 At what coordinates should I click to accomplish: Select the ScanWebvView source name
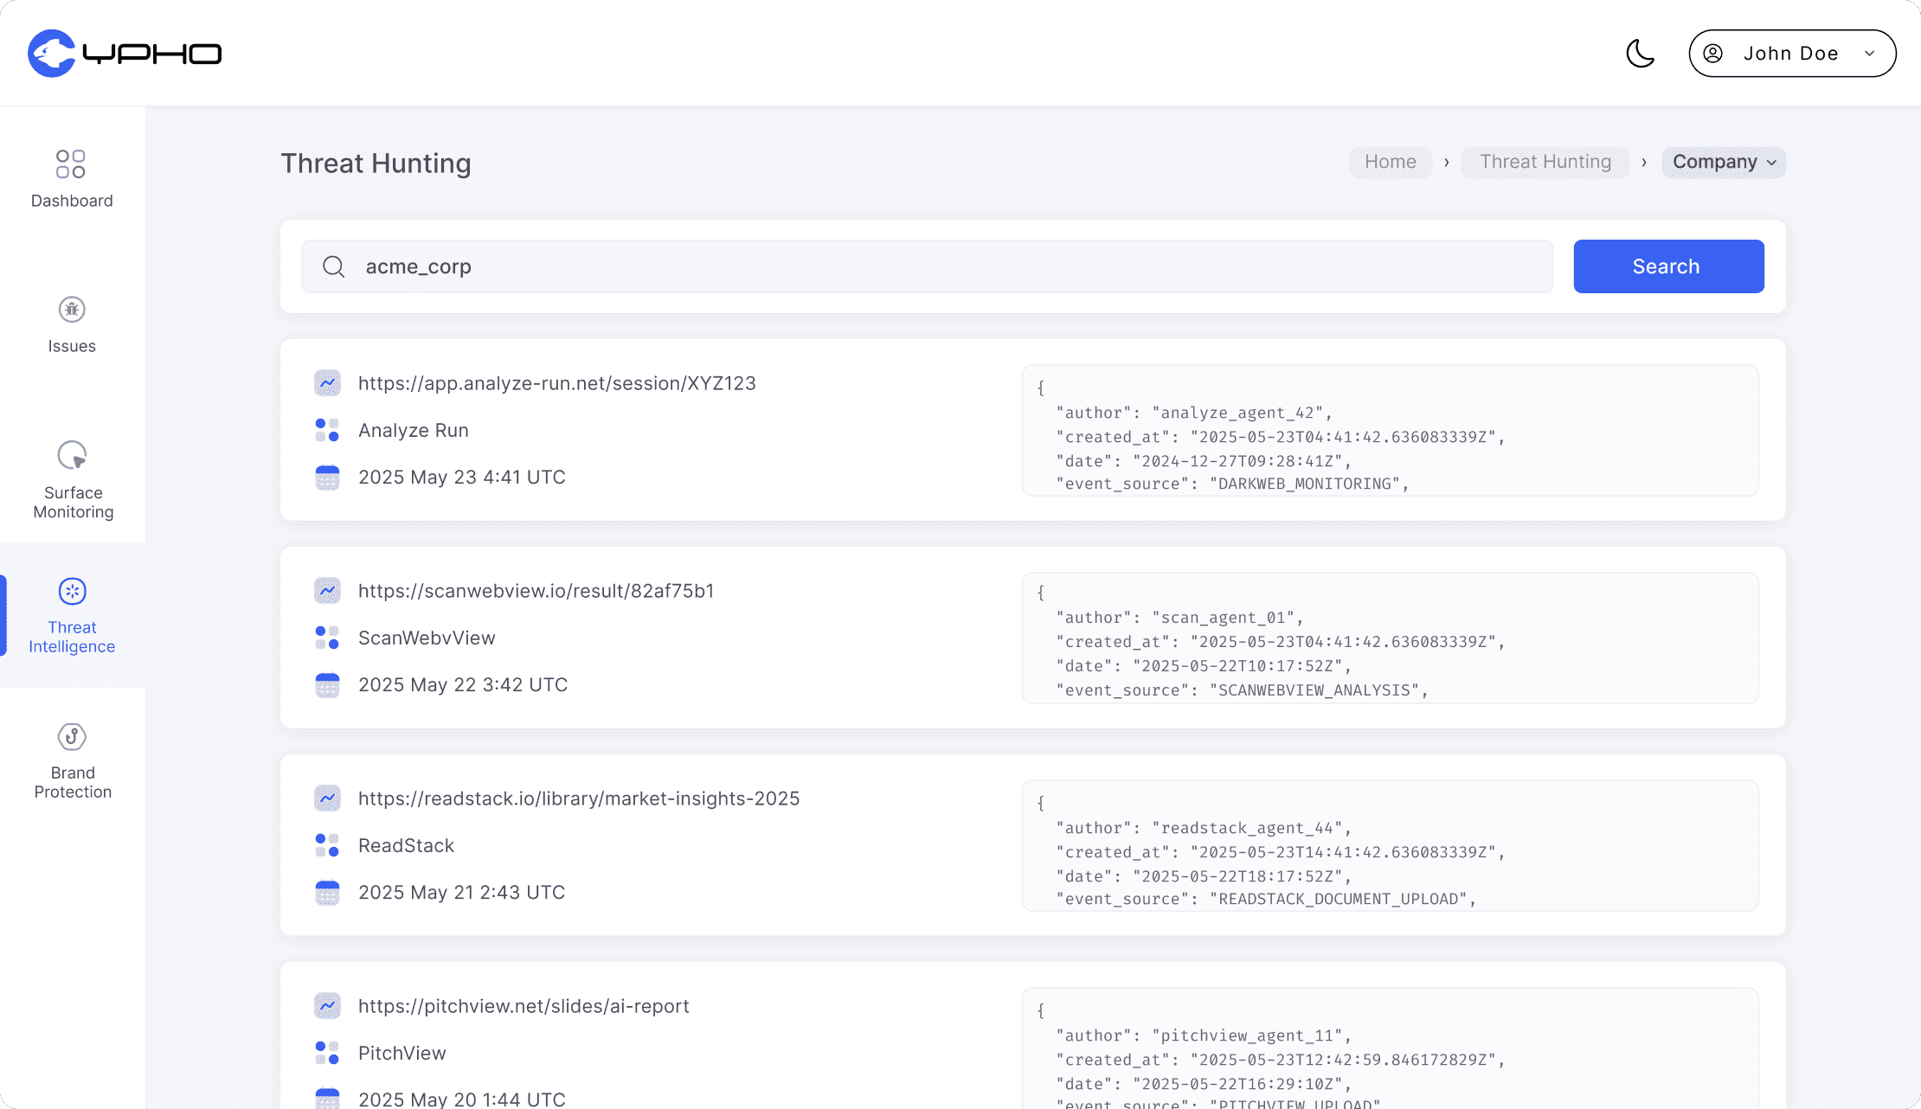pos(427,638)
